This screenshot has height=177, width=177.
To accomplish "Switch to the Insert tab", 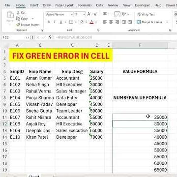I will [x=34, y=5].
